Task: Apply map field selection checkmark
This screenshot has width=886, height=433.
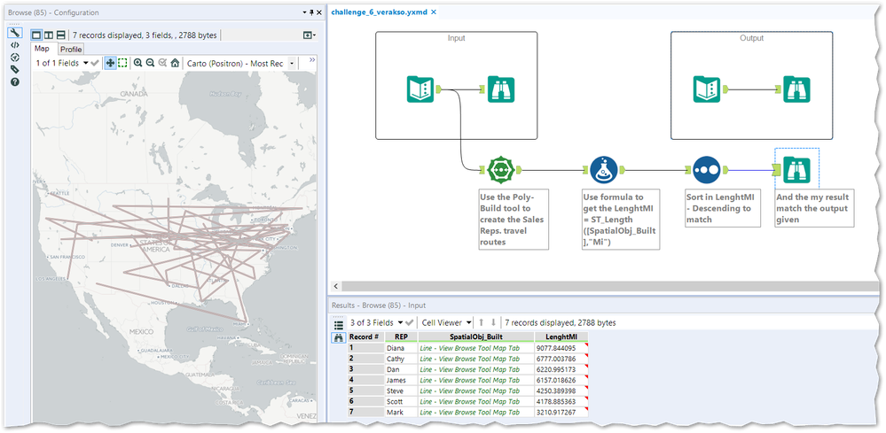Action: coord(95,63)
